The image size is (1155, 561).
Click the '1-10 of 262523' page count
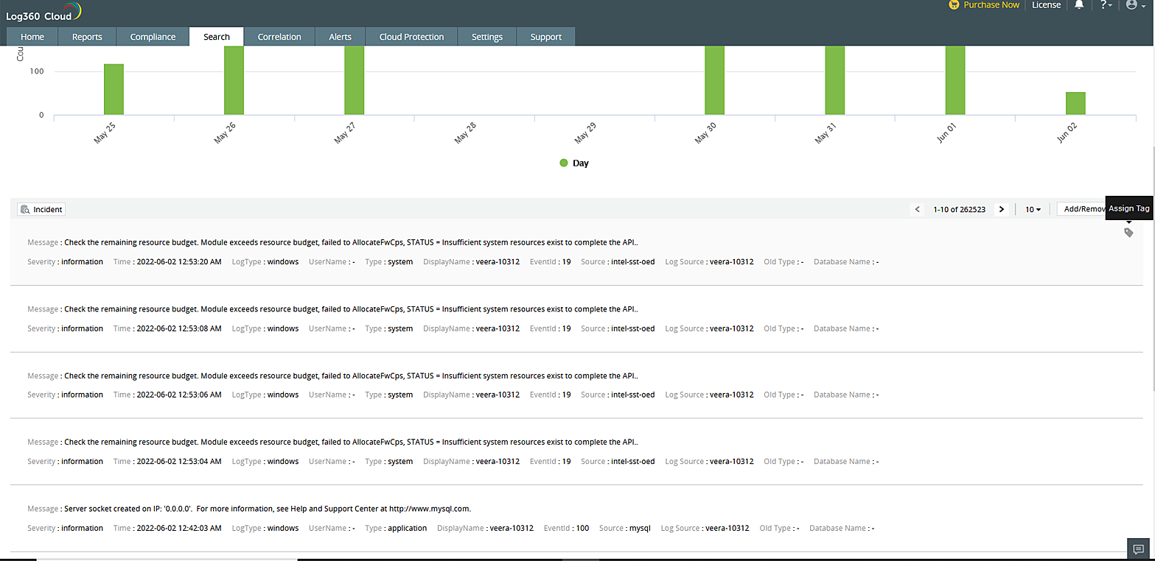960,209
